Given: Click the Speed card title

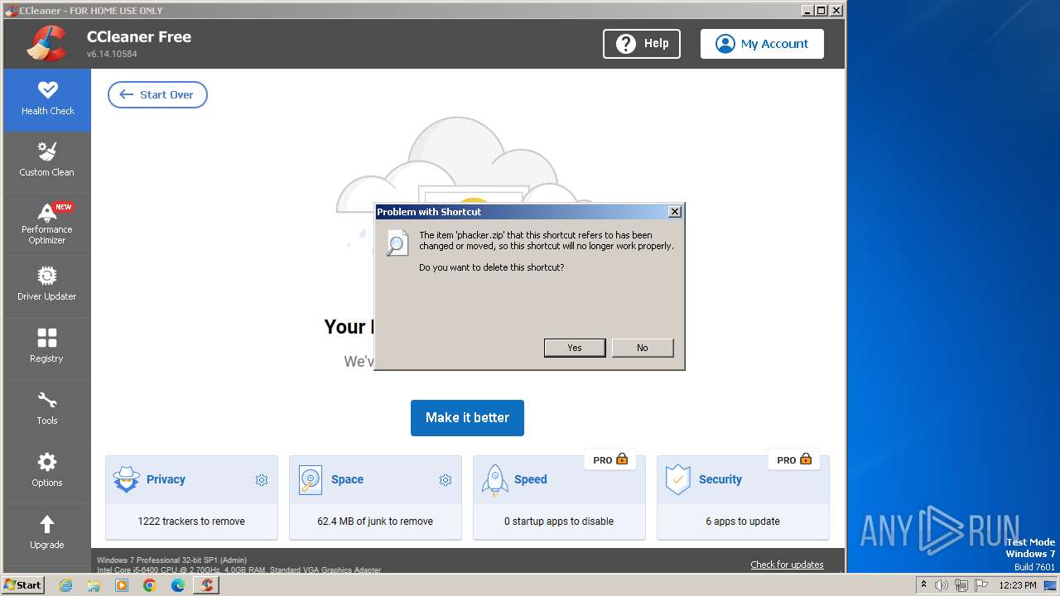Looking at the screenshot, I should (x=531, y=479).
